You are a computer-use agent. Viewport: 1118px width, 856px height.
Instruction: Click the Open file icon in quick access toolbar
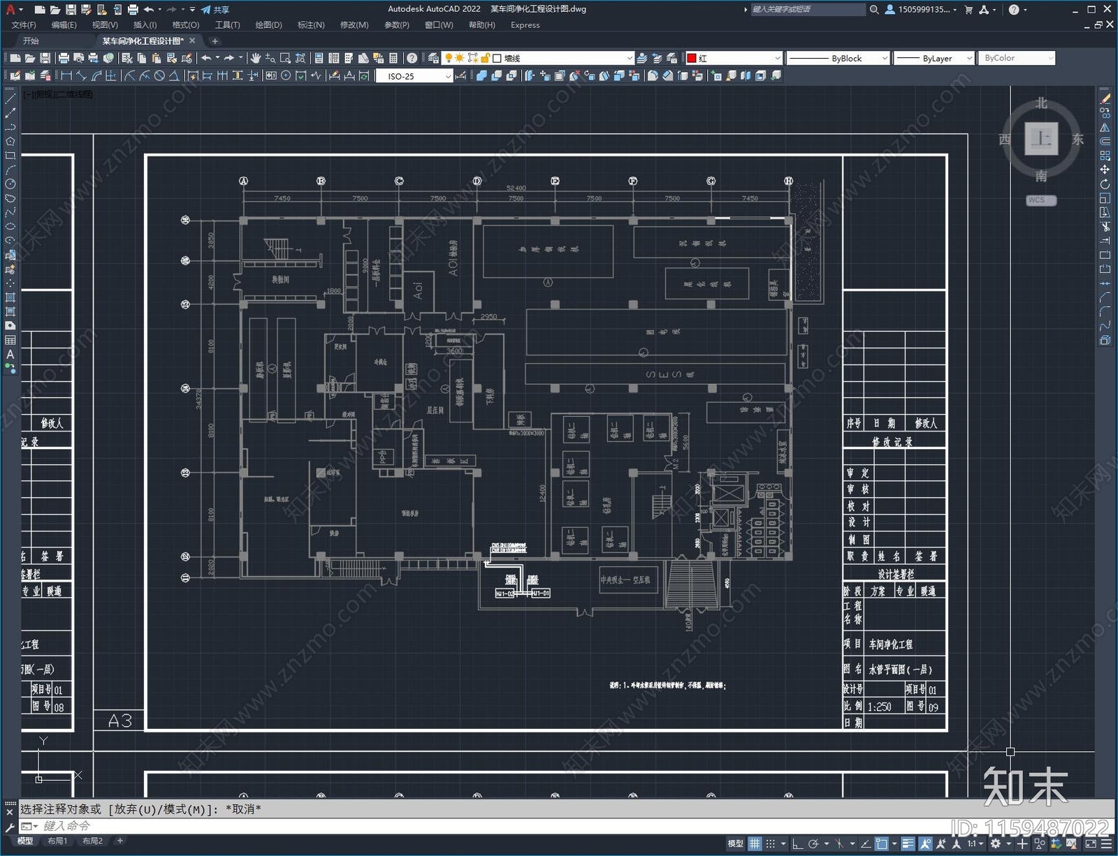tap(55, 10)
